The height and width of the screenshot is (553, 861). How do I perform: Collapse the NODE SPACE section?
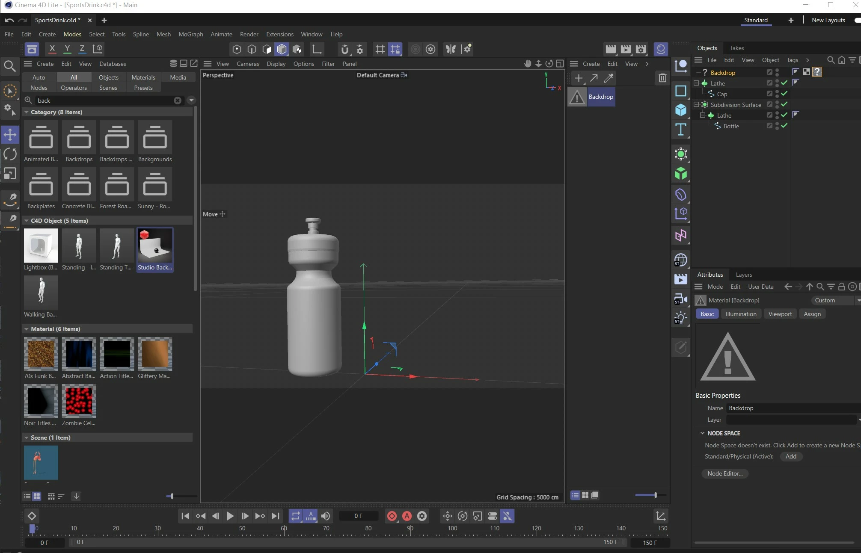click(702, 433)
